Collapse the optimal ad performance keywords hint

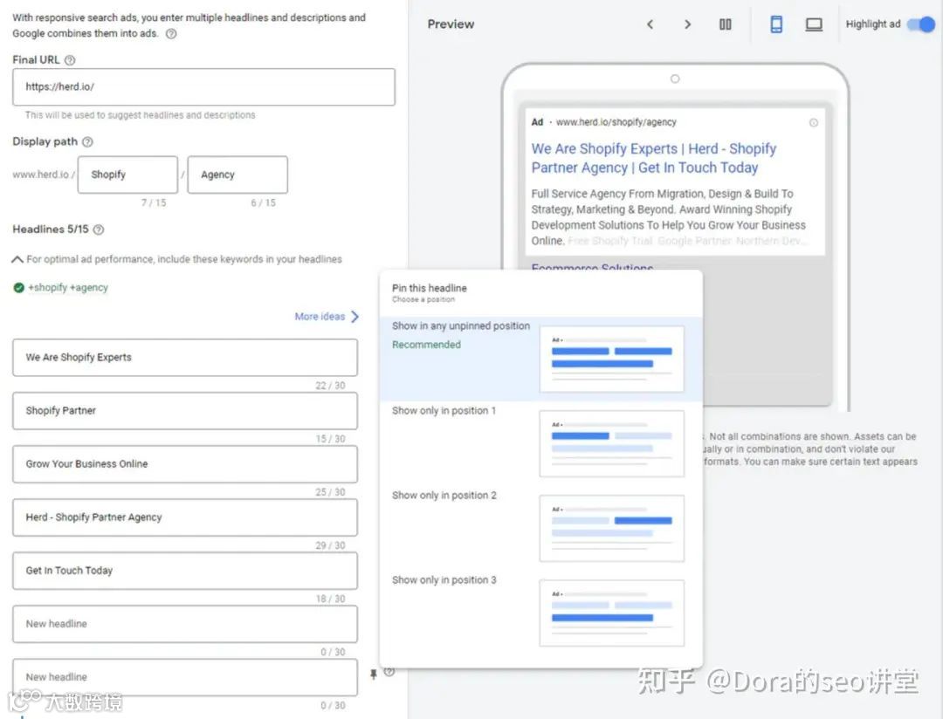[x=17, y=260]
